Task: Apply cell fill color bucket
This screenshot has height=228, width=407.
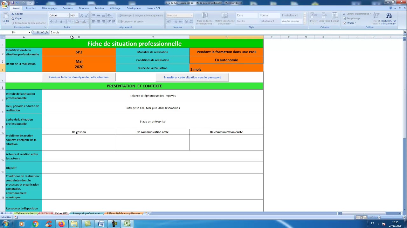Action: 77,22
